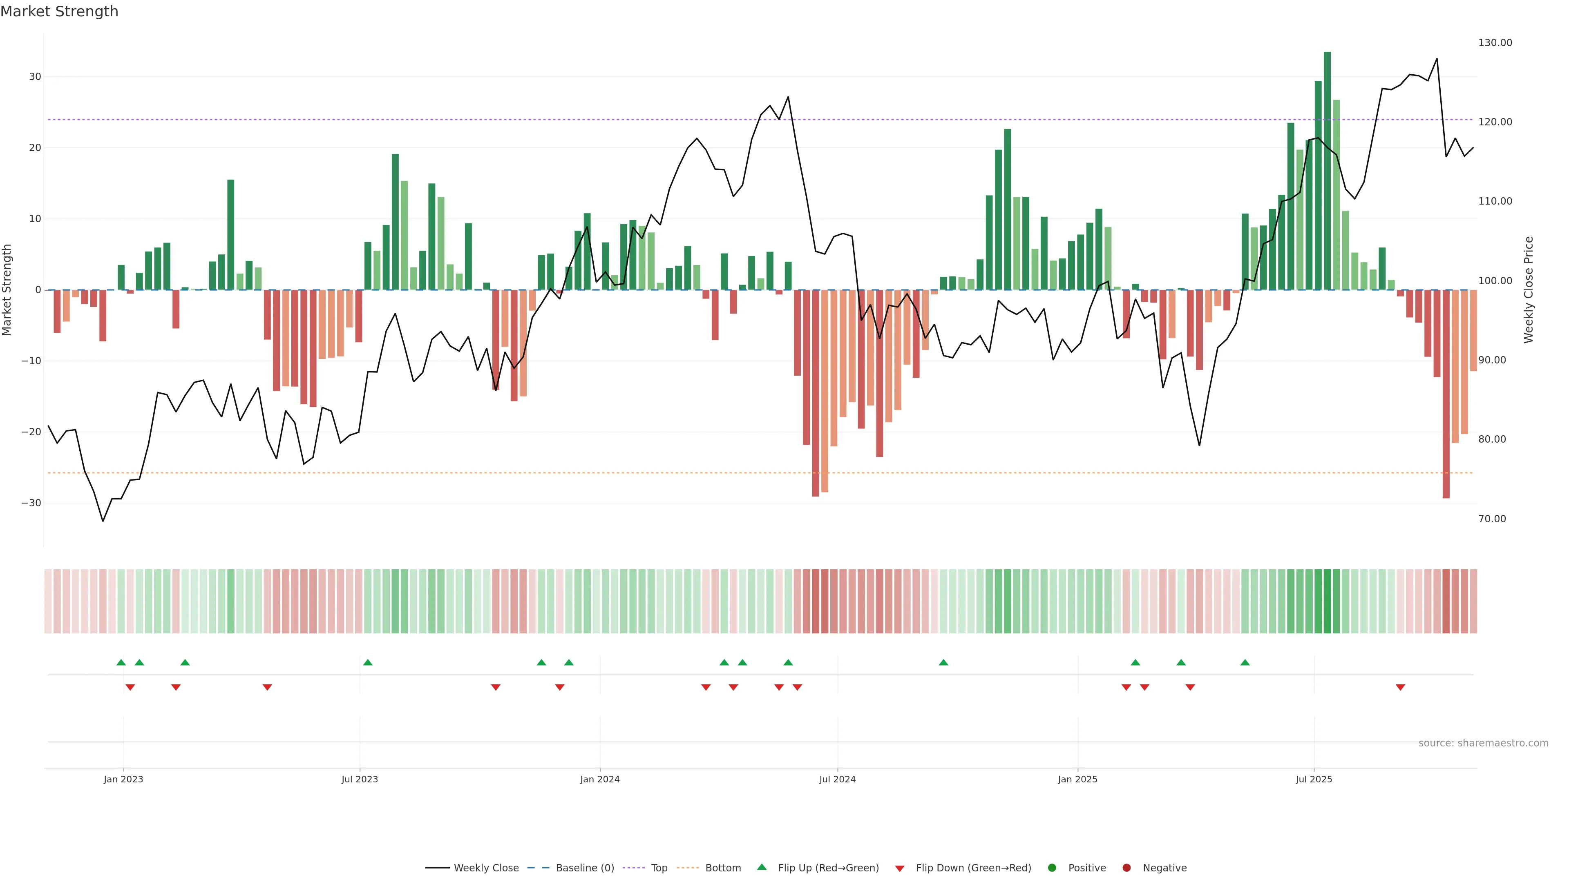Click the 130.00 price axis label
Image resolution: width=1569 pixels, height=882 pixels.
tap(1495, 42)
